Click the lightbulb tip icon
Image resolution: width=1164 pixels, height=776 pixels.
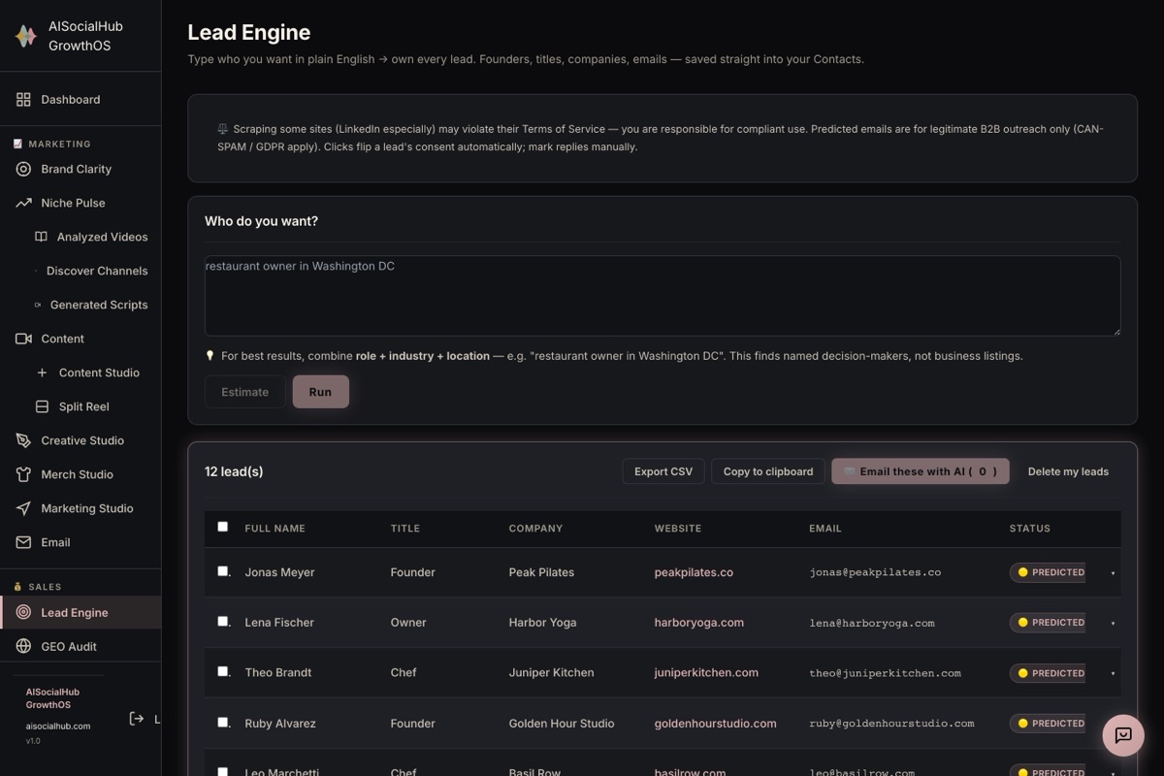[x=210, y=356]
